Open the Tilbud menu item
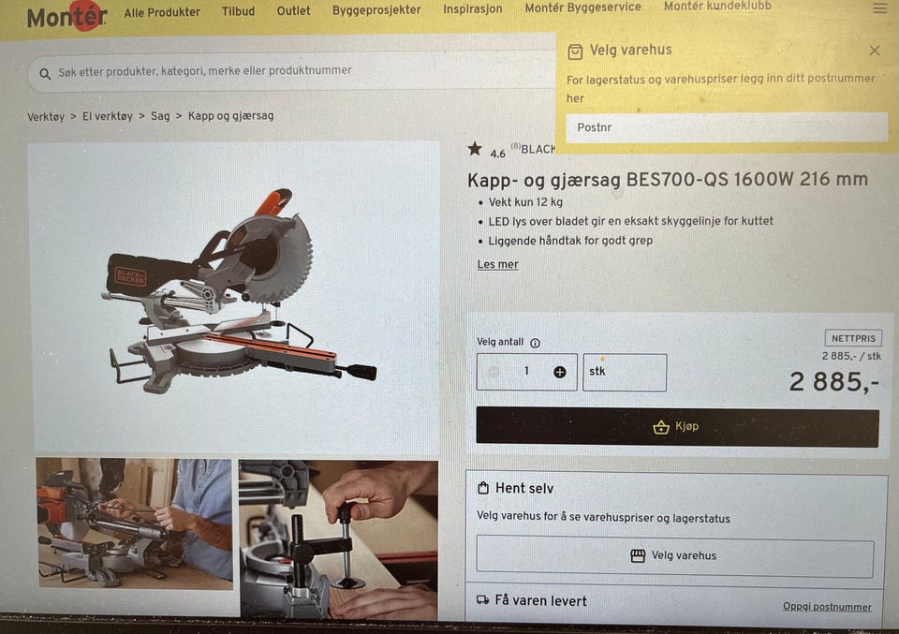This screenshot has width=899, height=634. [x=238, y=11]
